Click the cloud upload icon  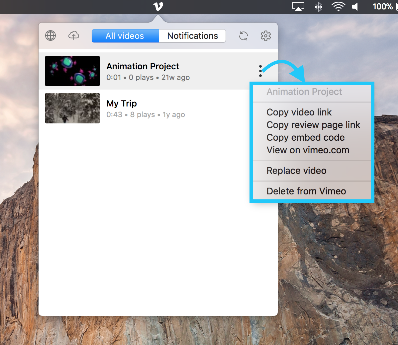[74, 35]
